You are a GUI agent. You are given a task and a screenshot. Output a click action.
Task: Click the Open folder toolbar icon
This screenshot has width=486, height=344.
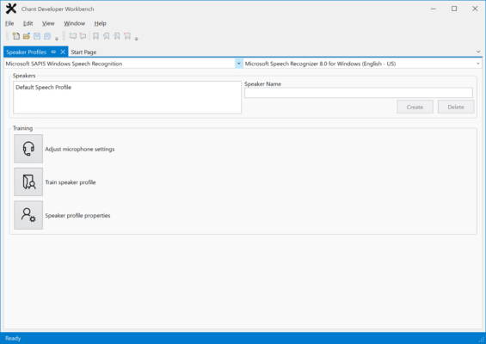point(27,36)
